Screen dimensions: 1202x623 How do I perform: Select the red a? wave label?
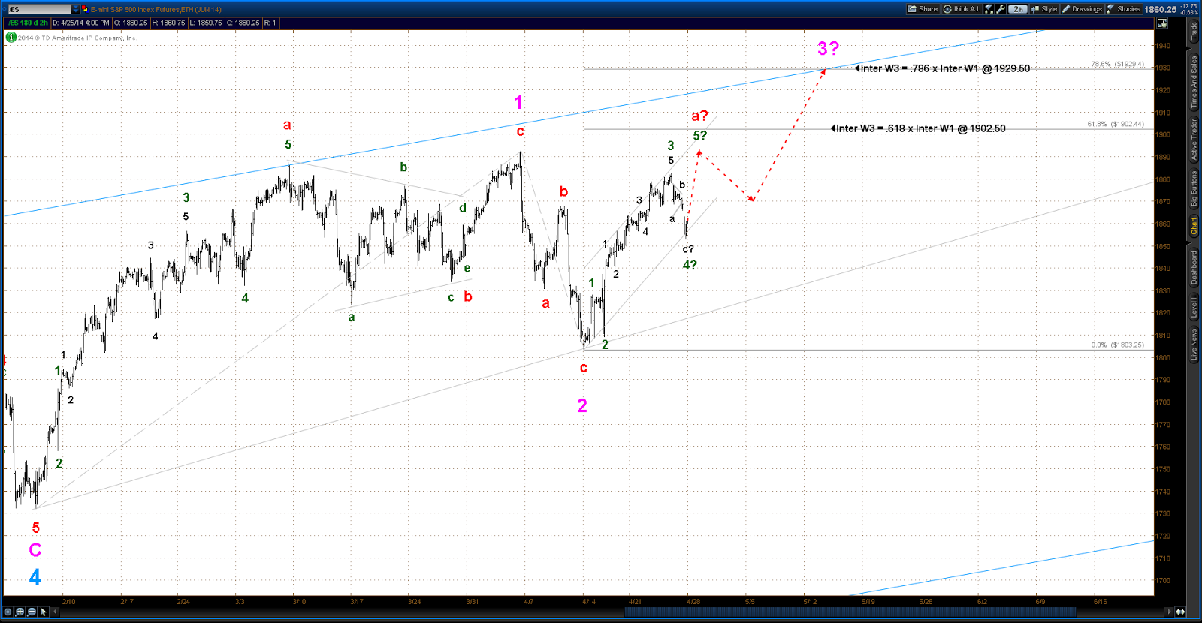(x=699, y=116)
